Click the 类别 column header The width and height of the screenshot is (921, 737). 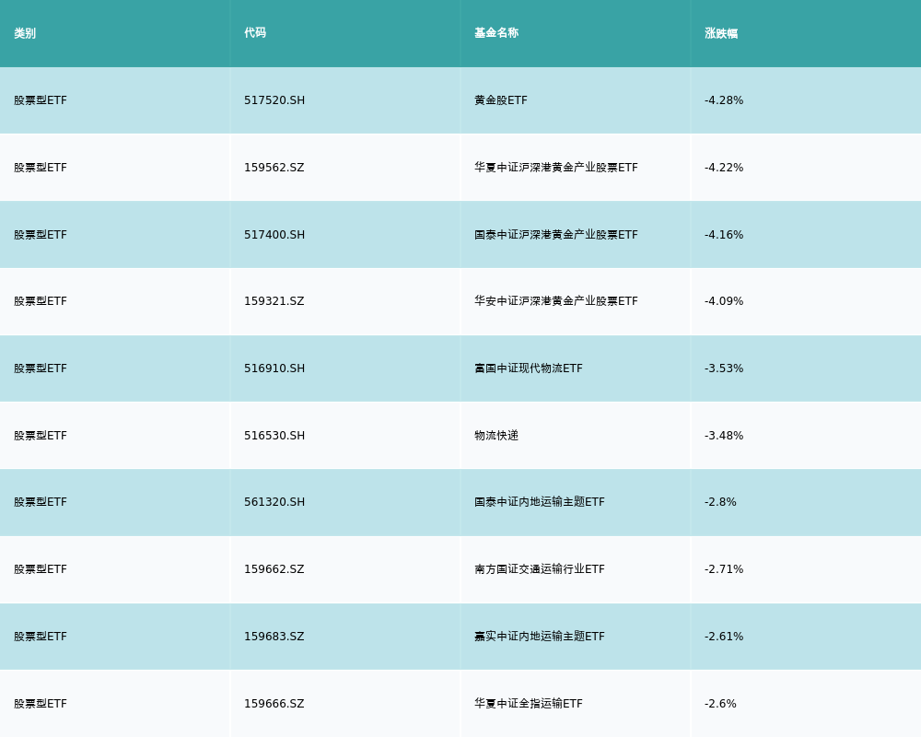pyautogui.click(x=25, y=33)
